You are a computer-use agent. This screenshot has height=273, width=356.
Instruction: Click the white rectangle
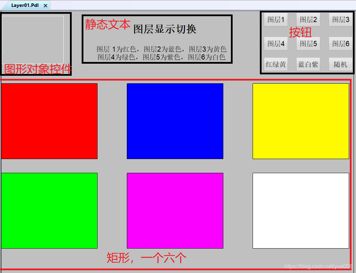point(301,210)
